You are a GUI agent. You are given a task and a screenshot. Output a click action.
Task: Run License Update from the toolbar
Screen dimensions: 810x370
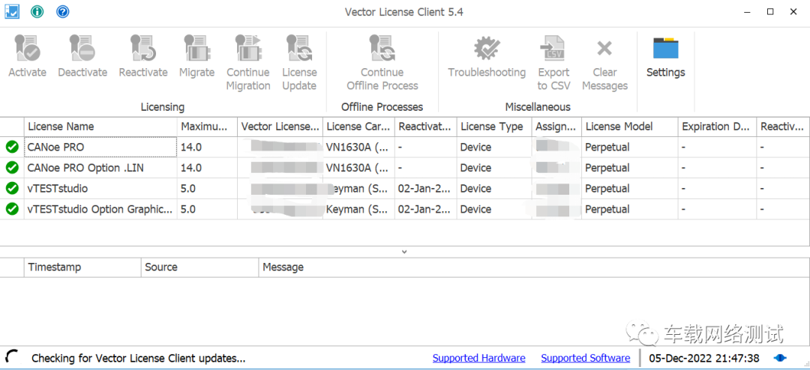(x=299, y=63)
